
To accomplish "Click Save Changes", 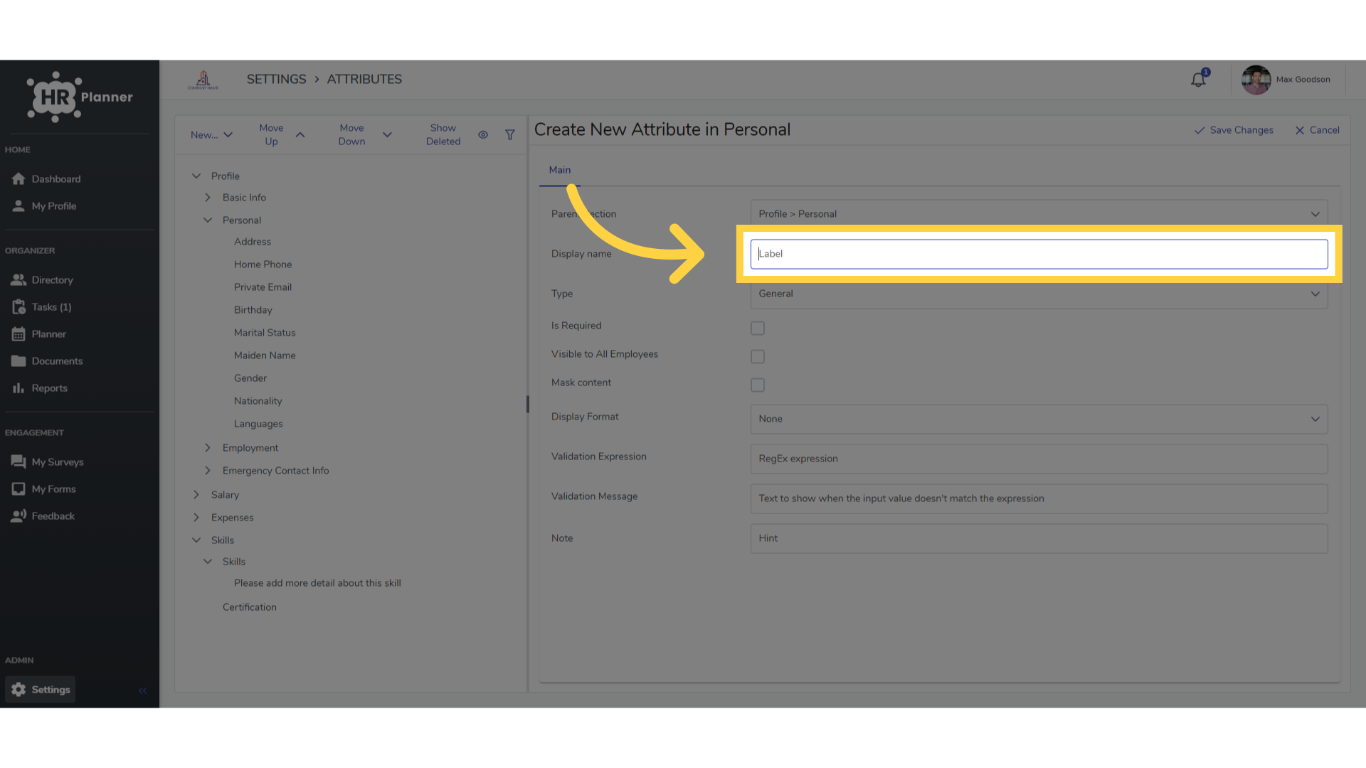I will [1234, 130].
